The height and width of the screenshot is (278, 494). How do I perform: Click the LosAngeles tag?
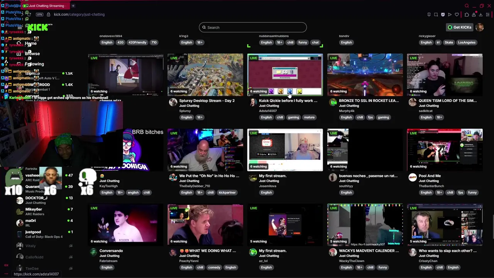coord(467,42)
